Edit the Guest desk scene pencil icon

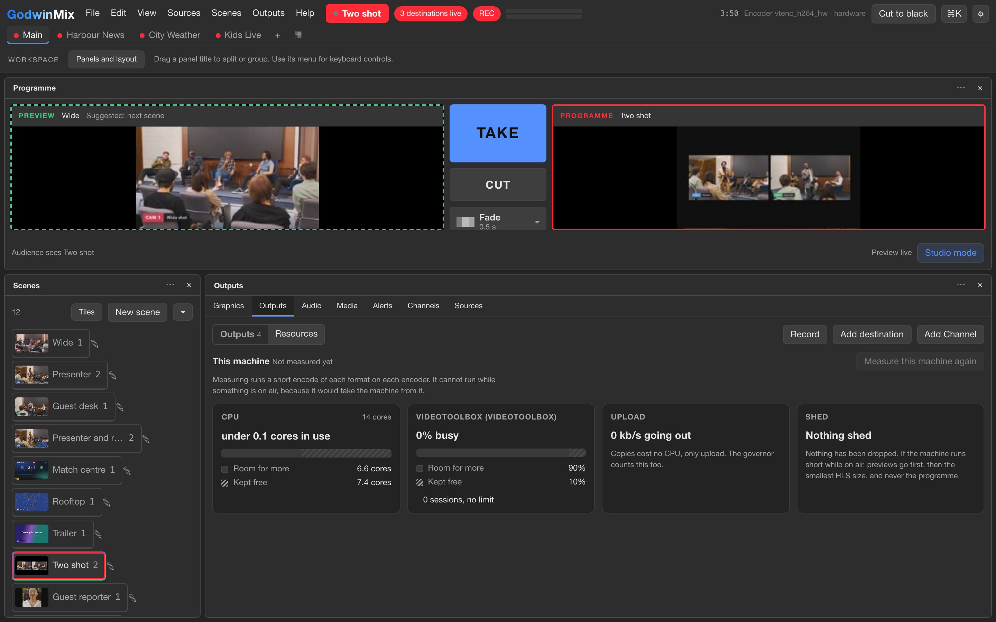[120, 407]
